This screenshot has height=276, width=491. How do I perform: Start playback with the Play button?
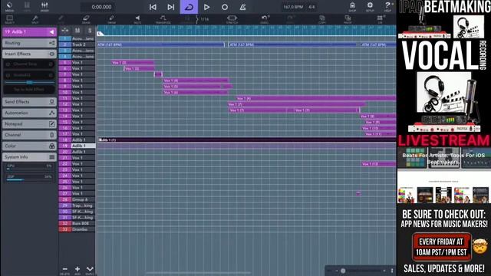coord(206,7)
